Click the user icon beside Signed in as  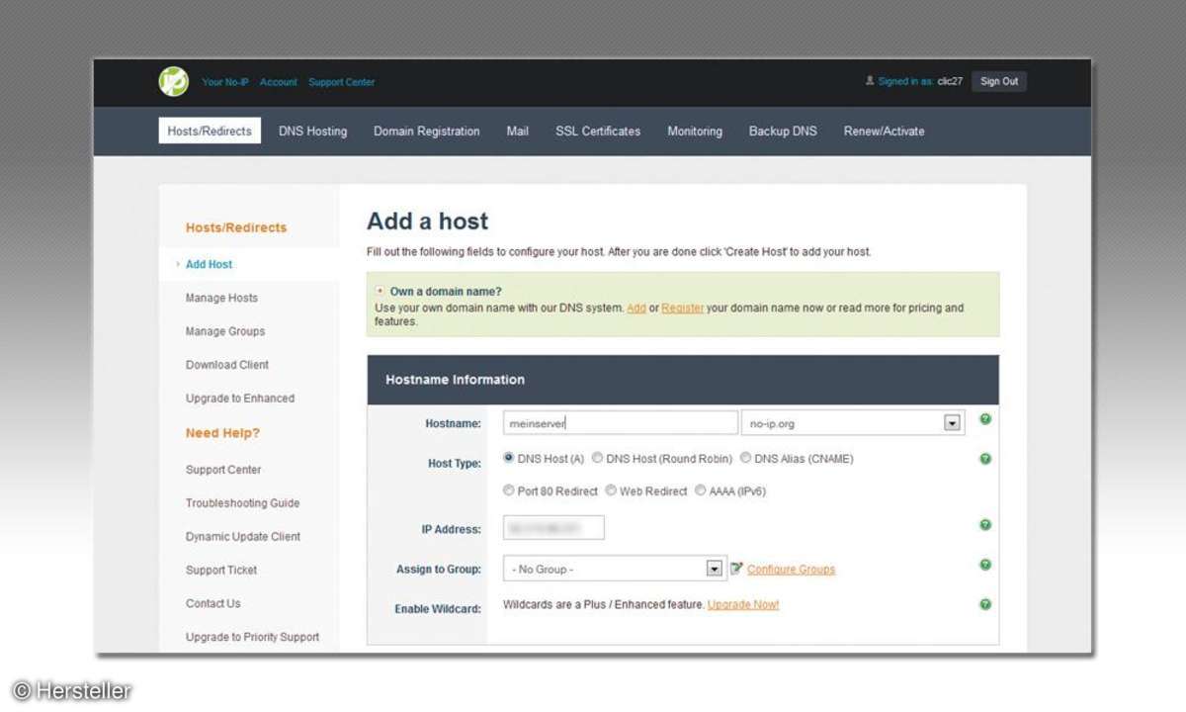point(870,81)
